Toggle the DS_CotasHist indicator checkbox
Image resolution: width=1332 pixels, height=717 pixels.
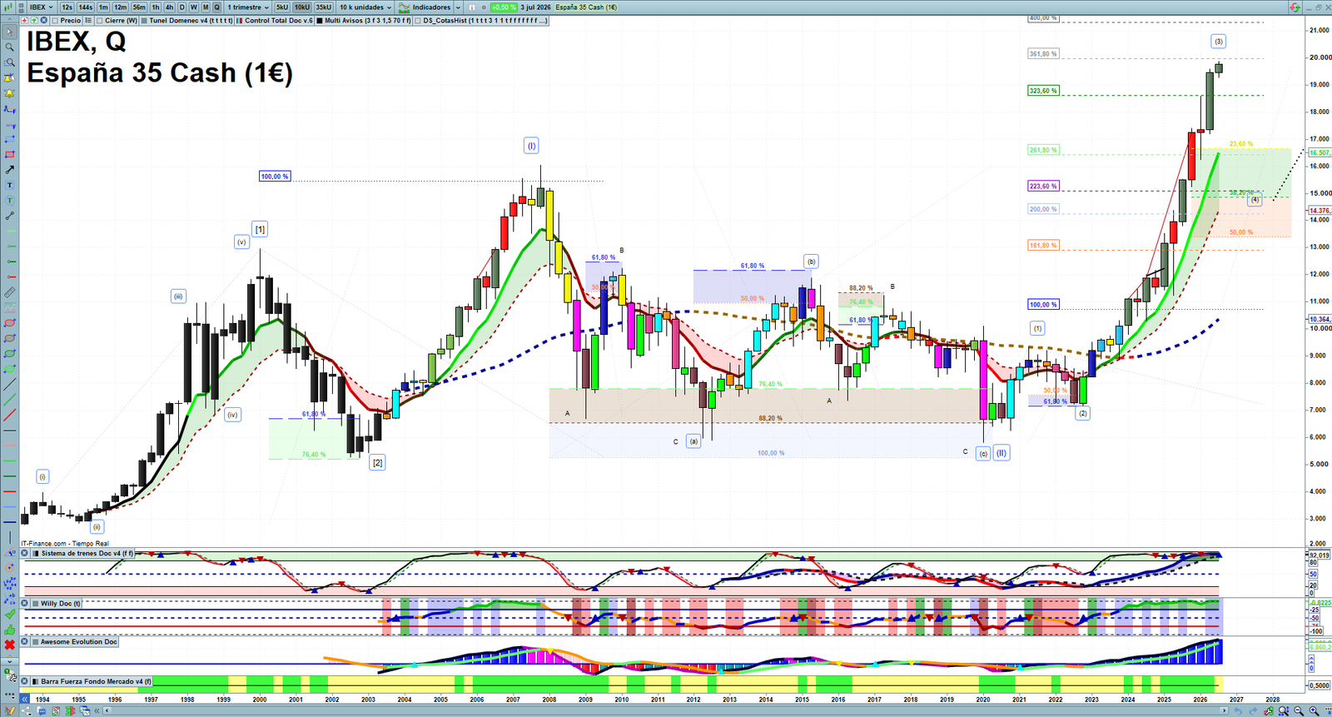pos(418,20)
